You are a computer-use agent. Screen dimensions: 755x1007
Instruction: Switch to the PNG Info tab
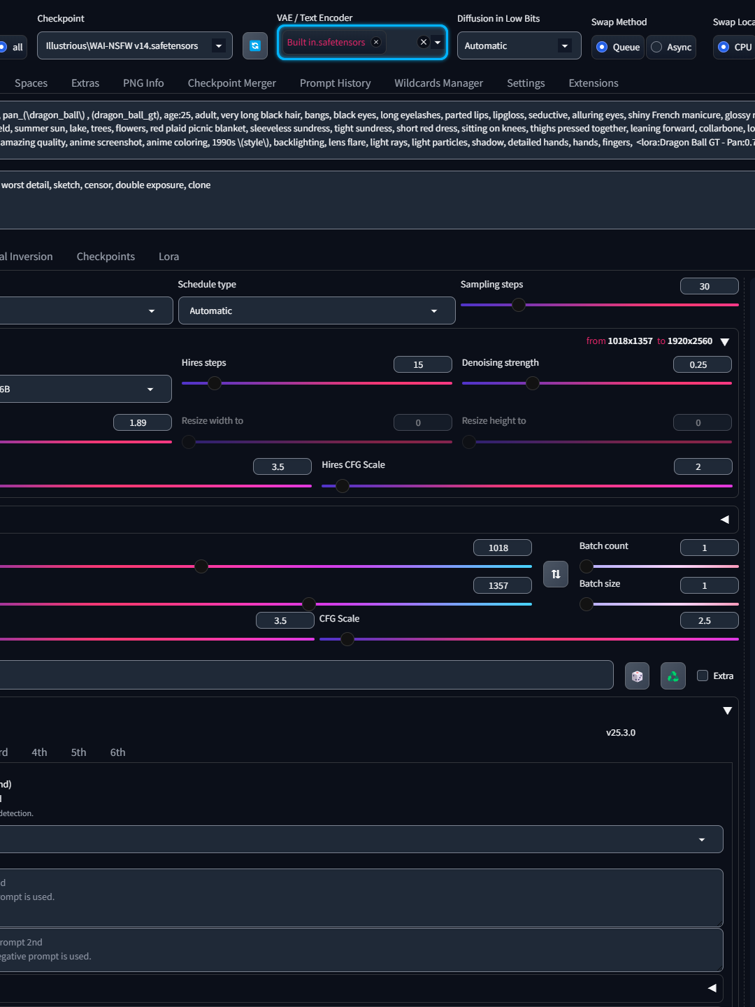pos(143,83)
